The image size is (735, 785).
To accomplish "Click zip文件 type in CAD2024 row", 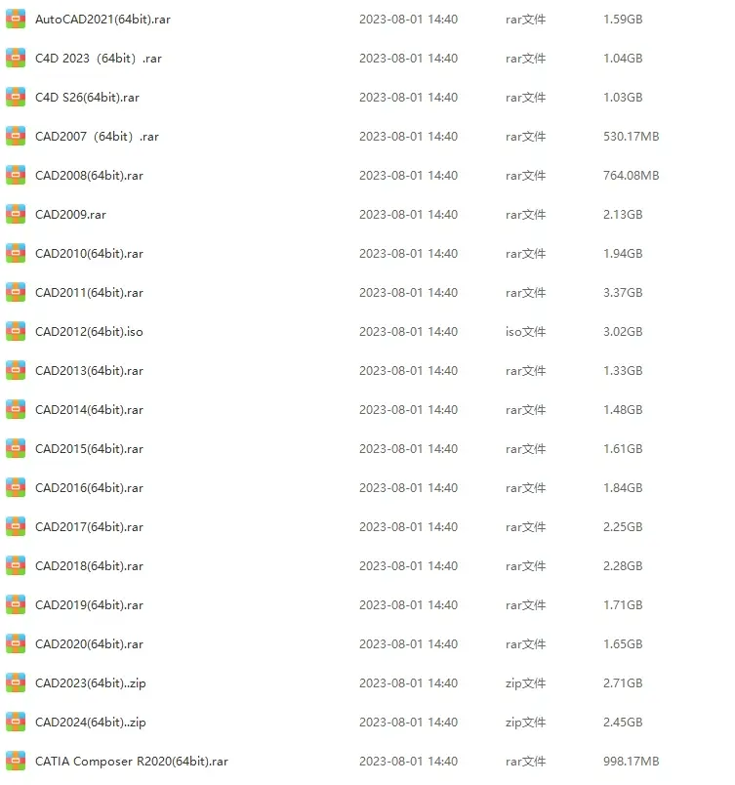I will [x=525, y=723].
